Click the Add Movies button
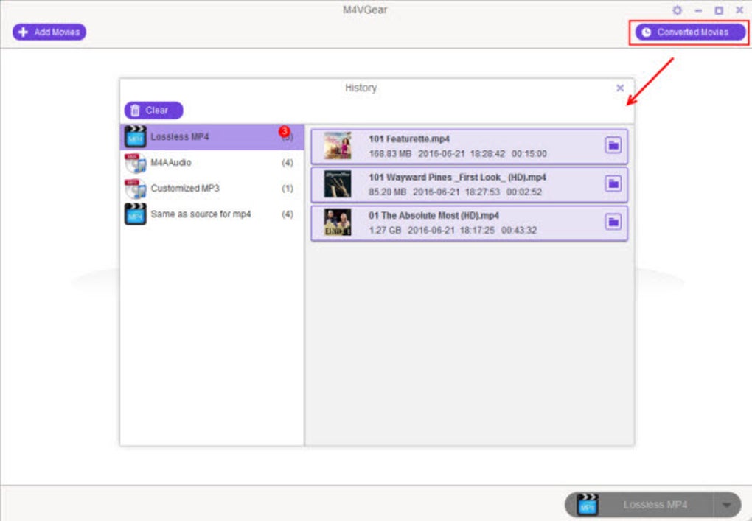This screenshot has width=752, height=521. pyautogui.click(x=49, y=32)
